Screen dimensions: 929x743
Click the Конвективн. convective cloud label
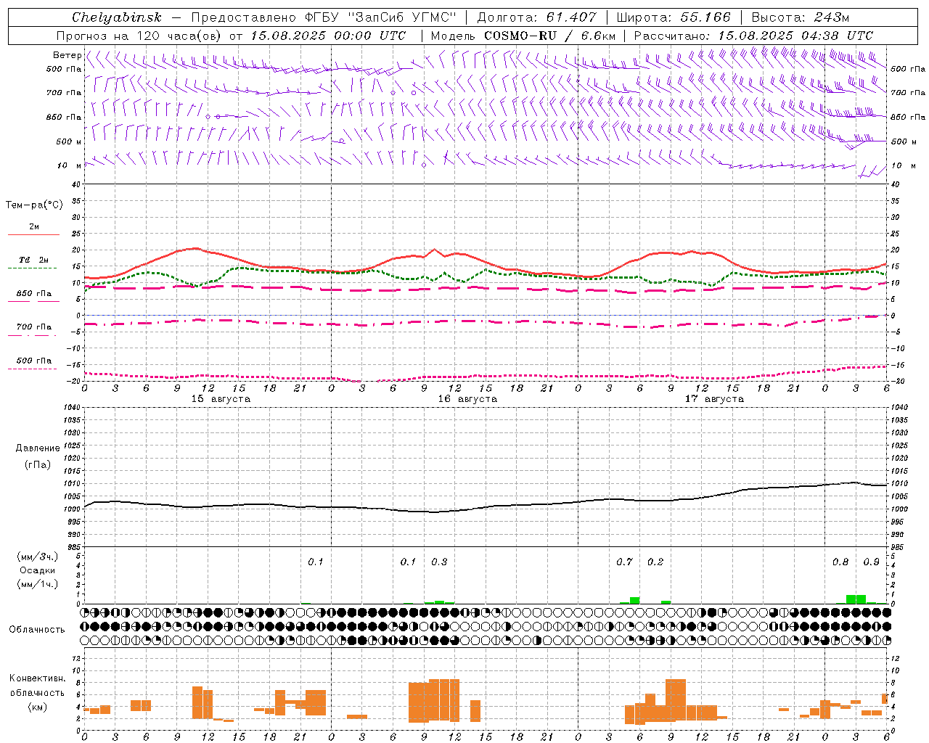tap(37, 678)
